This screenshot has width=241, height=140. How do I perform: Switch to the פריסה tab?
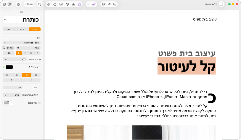tap(22, 29)
